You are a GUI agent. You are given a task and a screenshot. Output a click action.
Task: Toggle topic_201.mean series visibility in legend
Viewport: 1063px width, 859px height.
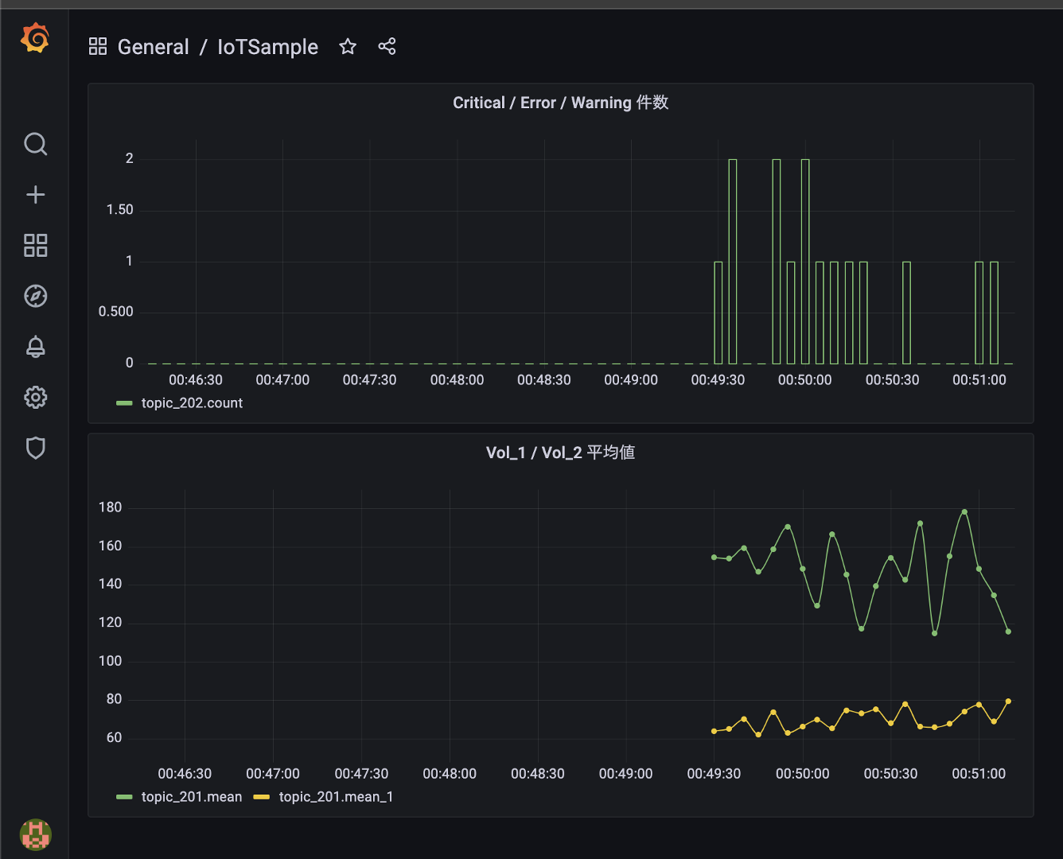(x=192, y=797)
